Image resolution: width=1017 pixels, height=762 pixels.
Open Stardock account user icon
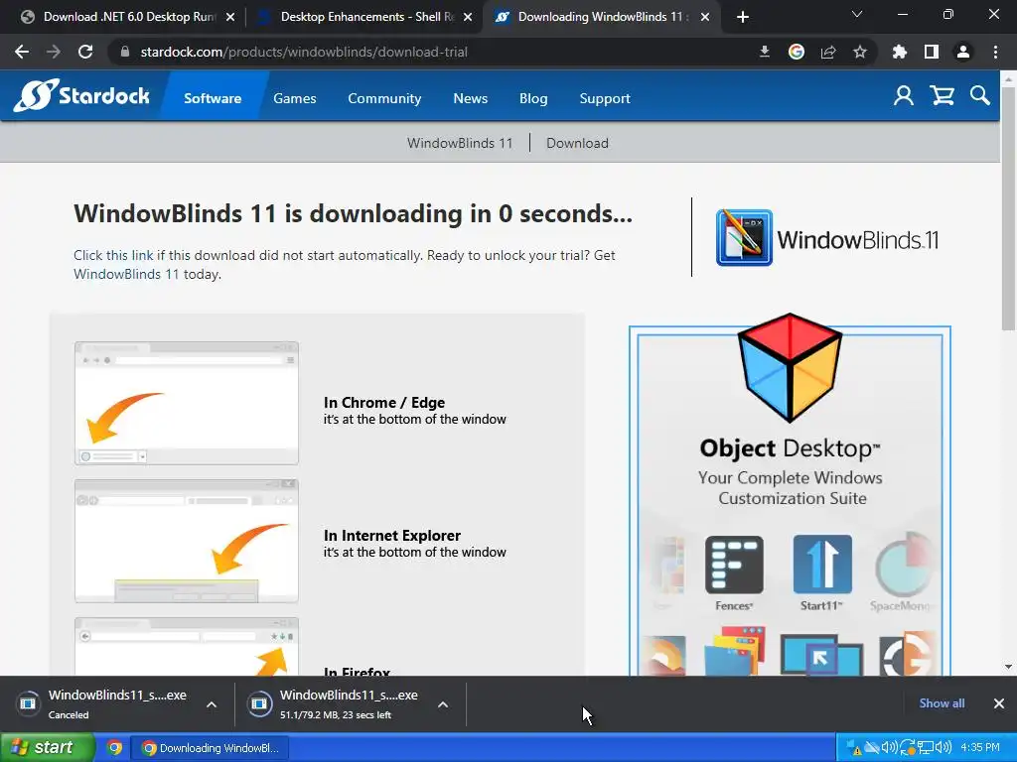[x=904, y=96]
